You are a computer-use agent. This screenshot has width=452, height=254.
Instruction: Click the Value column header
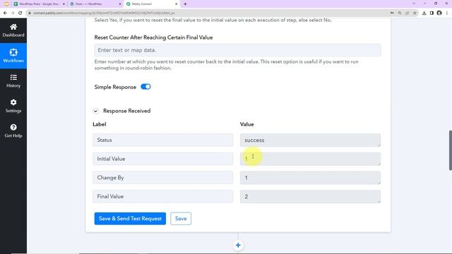point(246,124)
